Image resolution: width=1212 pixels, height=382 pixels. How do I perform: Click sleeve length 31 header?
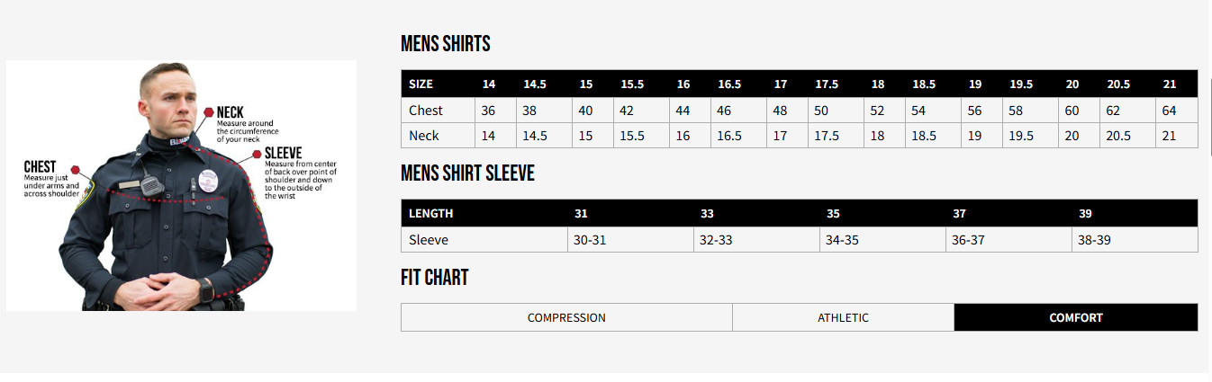tap(581, 213)
